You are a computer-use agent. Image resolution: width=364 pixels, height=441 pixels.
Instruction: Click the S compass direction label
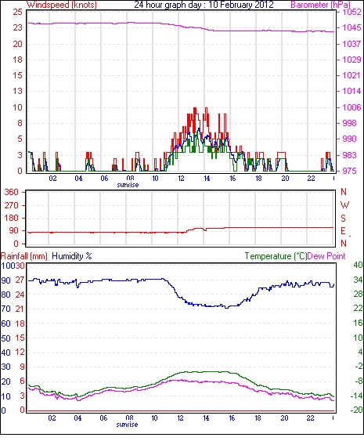coord(343,218)
